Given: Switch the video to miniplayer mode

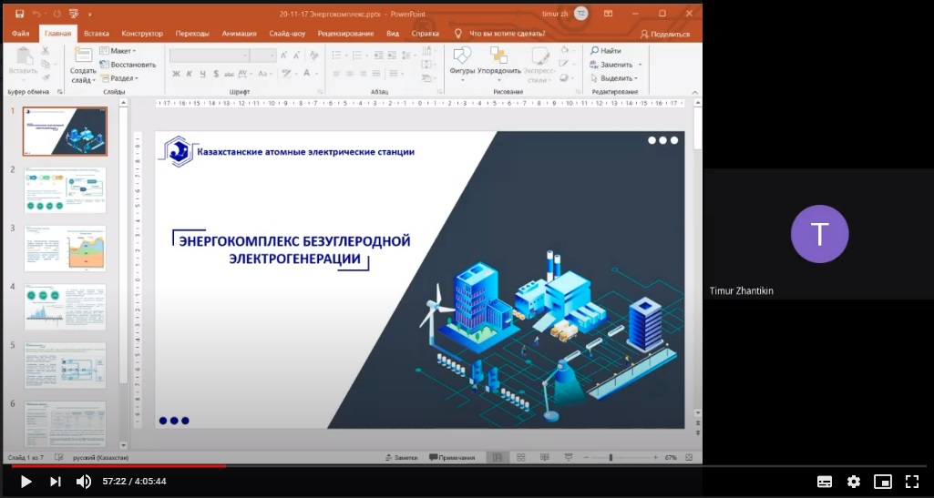Looking at the screenshot, I should 882,482.
